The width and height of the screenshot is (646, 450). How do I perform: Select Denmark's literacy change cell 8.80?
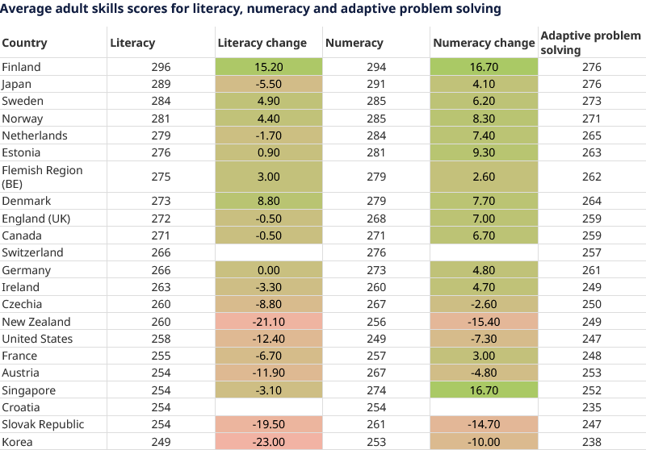point(268,202)
